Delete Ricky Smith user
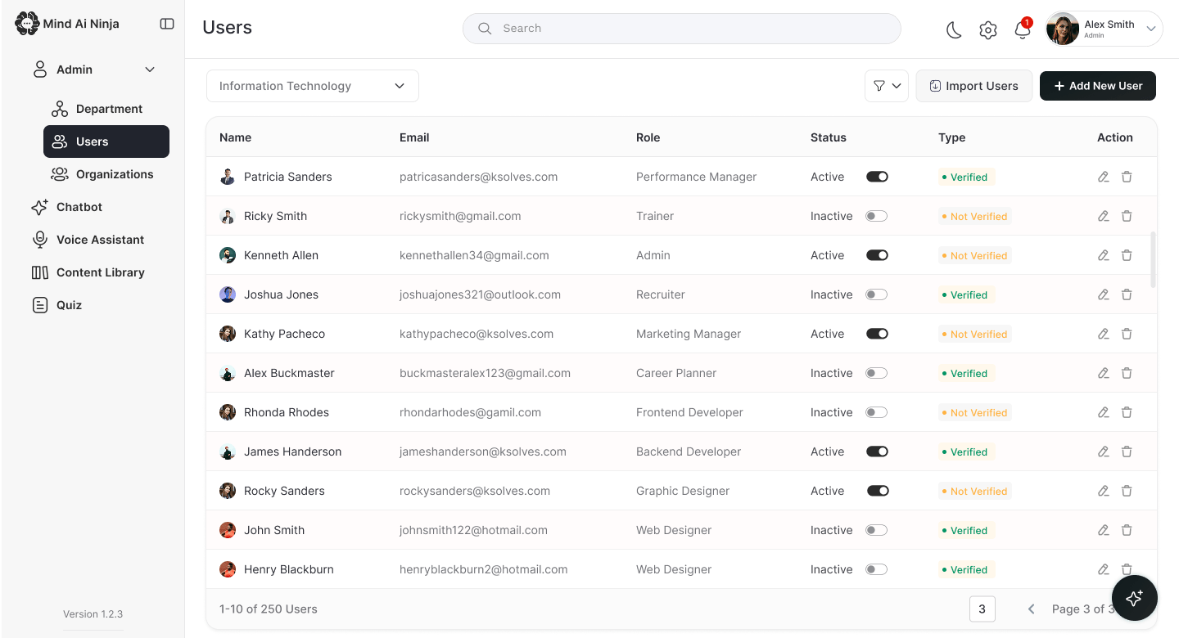The image size is (1179, 638). [x=1127, y=216]
